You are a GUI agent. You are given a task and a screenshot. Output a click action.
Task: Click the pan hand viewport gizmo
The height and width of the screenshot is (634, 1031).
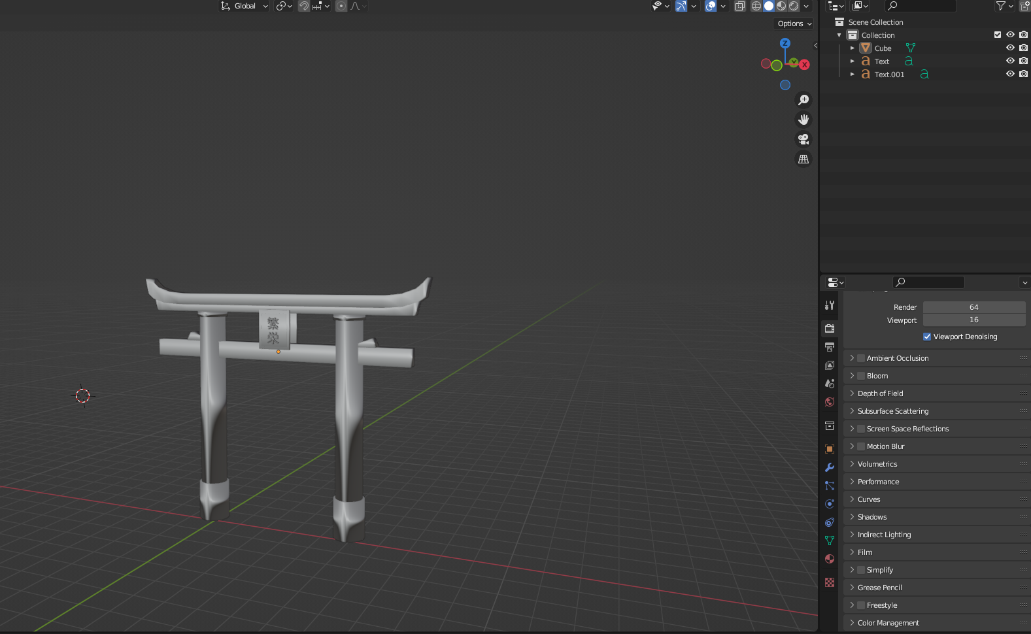803,120
